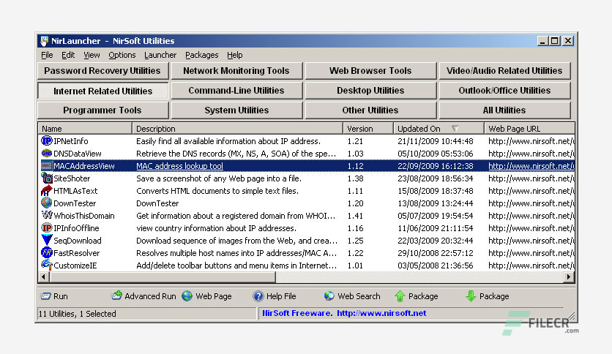The height and width of the screenshot is (354, 612).
Task: Show the All Utilities group
Action: tap(504, 110)
